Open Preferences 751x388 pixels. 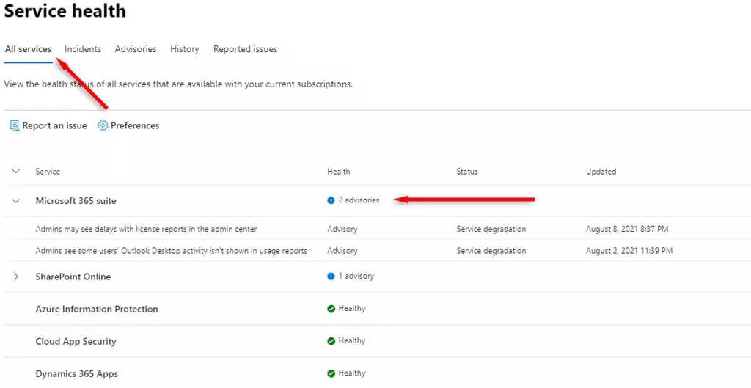(128, 126)
